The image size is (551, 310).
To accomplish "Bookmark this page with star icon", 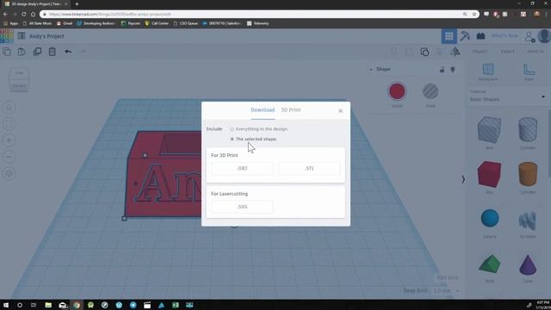I will (474, 14).
